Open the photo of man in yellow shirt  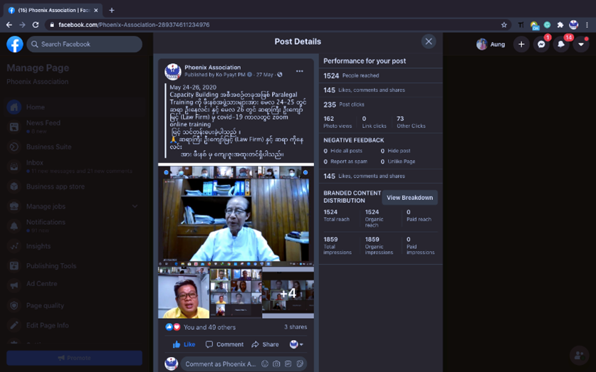tap(184, 292)
